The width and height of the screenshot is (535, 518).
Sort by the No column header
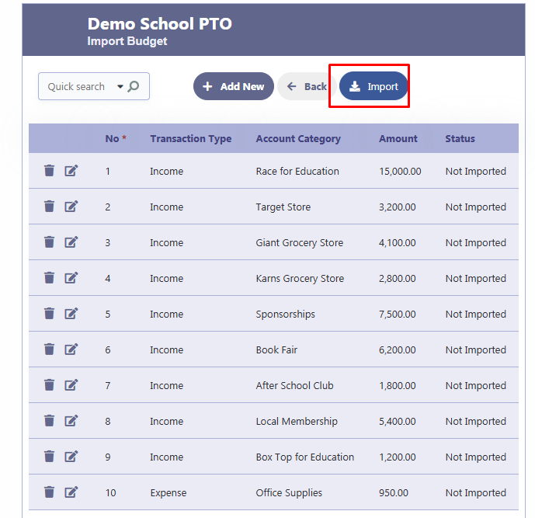(x=113, y=139)
